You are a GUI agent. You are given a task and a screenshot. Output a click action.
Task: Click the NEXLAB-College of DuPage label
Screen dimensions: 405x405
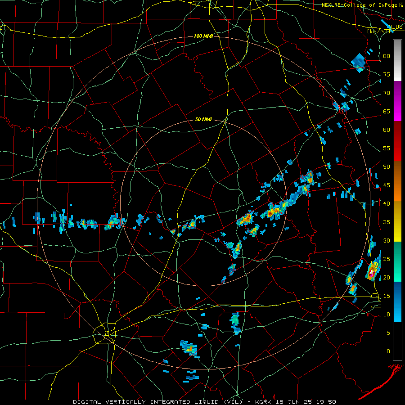(x=359, y=5)
